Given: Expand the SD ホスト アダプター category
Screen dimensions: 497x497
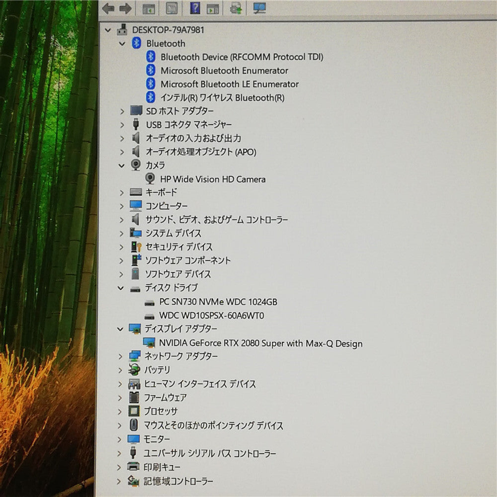Looking at the screenshot, I should (x=122, y=111).
